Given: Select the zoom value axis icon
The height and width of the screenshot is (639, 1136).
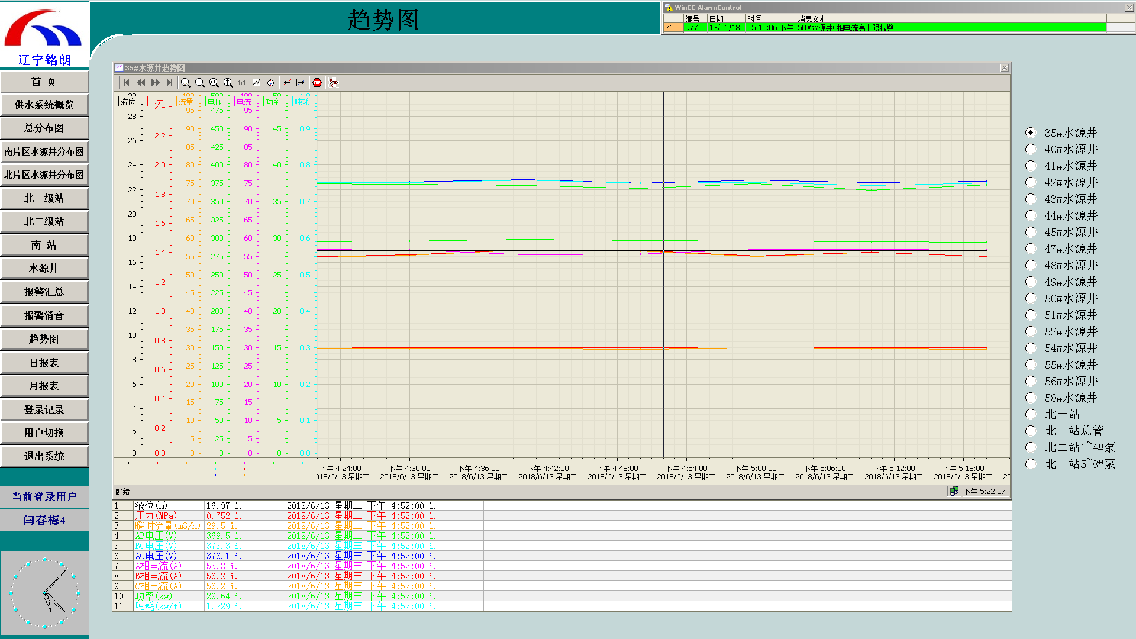Looking at the screenshot, I should pos(228,83).
